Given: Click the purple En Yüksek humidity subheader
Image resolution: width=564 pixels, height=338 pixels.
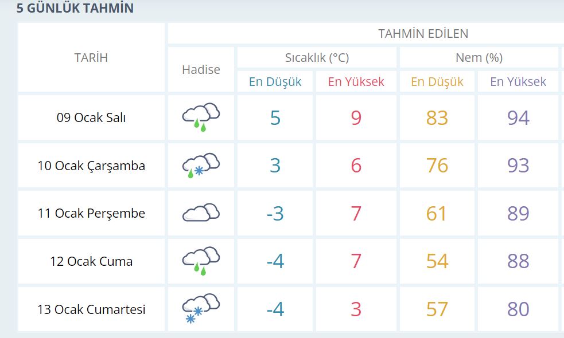Looking at the screenshot, I should (518, 81).
